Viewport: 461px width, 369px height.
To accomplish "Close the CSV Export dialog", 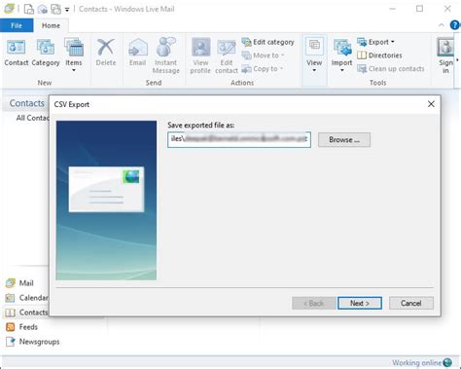I will pos(431,104).
